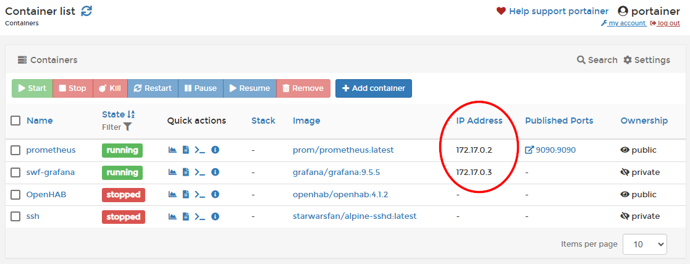The height and width of the screenshot is (264, 690).
Task: Sort by IP Address column header
Action: (479, 121)
